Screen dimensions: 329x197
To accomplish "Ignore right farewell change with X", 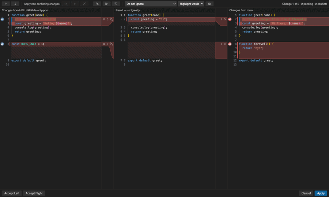I will [225, 44].
